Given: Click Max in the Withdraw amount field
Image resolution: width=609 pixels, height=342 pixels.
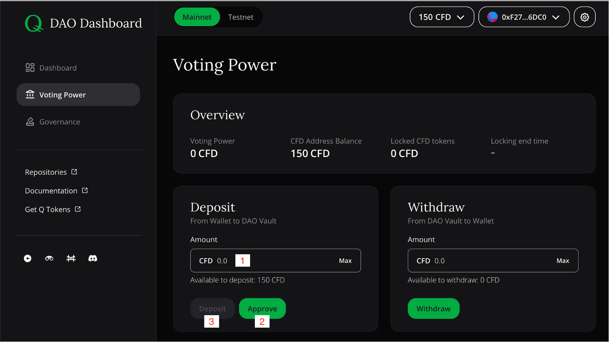Looking at the screenshot, I should tap(563, 261).
